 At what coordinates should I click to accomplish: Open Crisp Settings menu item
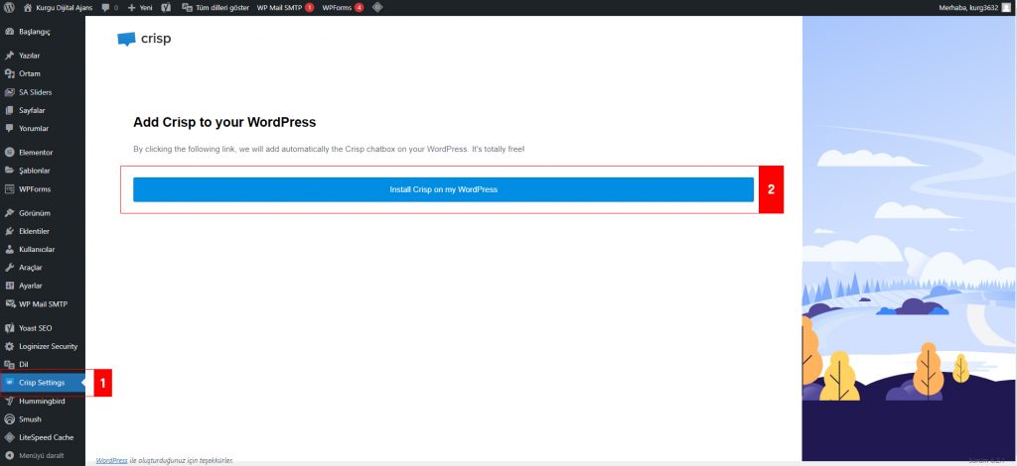point(42,383)
